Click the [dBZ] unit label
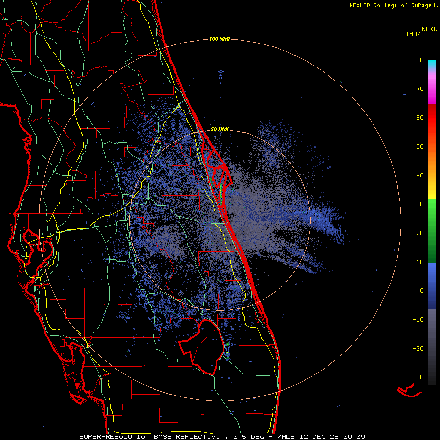440x440 pixels. tap(415, 34)
